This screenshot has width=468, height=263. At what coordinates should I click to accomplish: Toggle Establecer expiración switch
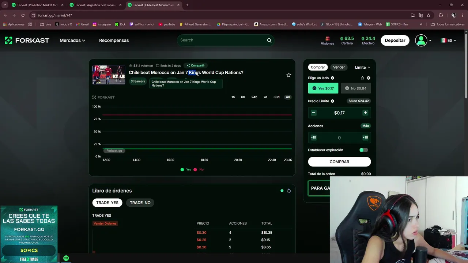click(363, 150)
